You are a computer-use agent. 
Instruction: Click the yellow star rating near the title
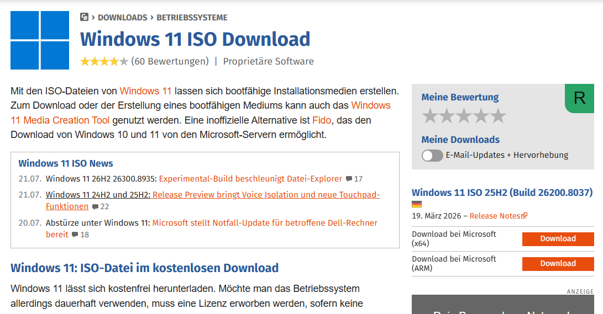click(104, 61)
